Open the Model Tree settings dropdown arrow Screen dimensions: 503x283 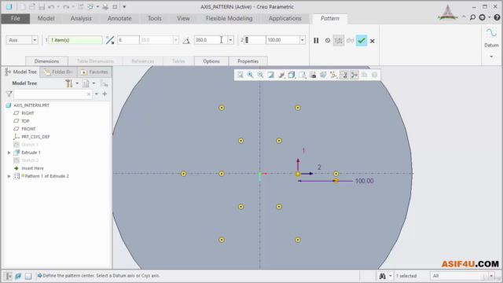point(77,83)
